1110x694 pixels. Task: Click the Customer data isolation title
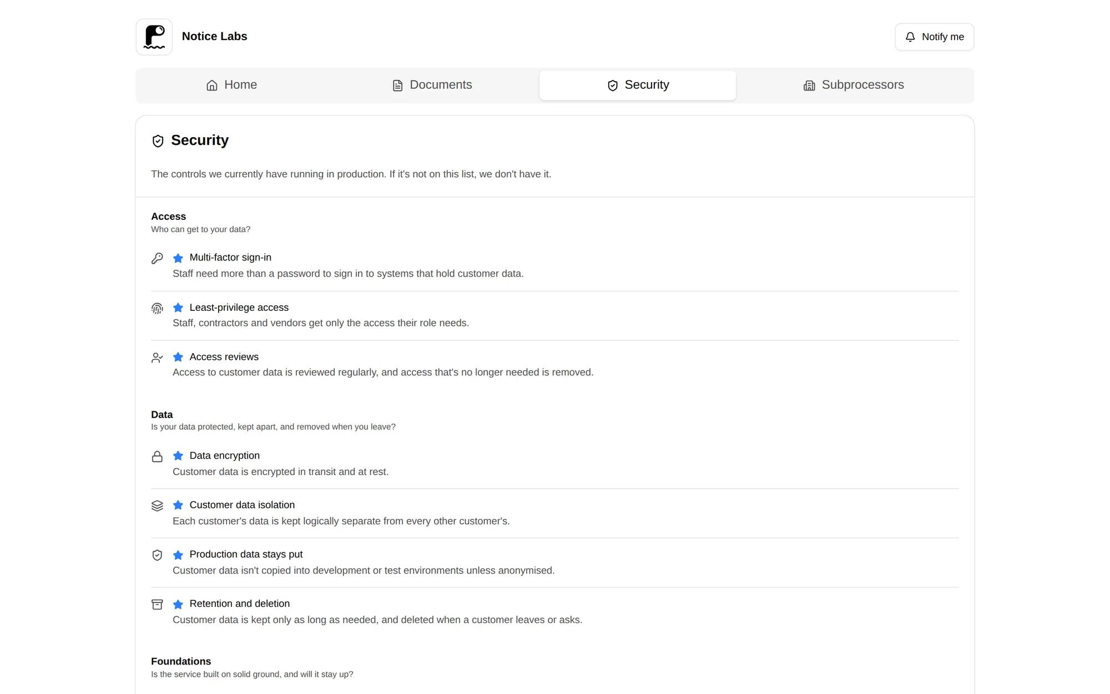click(242, 505)
